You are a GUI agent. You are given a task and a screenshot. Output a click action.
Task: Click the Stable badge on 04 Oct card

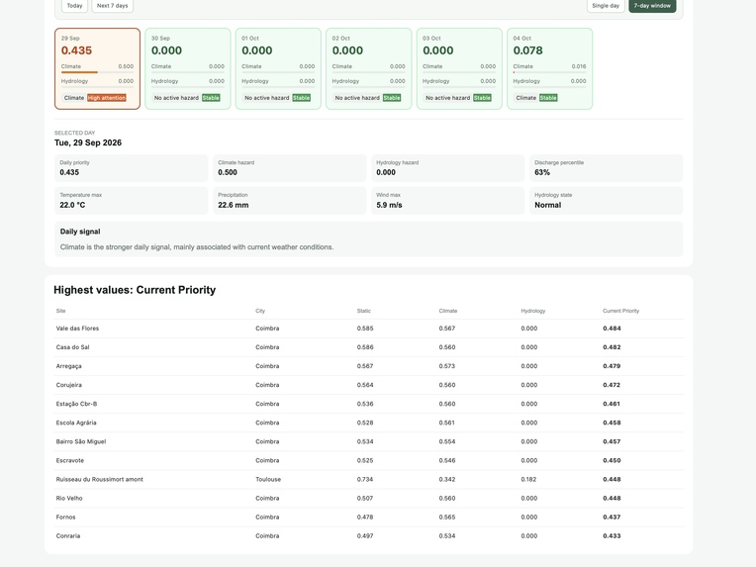[x=548, y=98]
